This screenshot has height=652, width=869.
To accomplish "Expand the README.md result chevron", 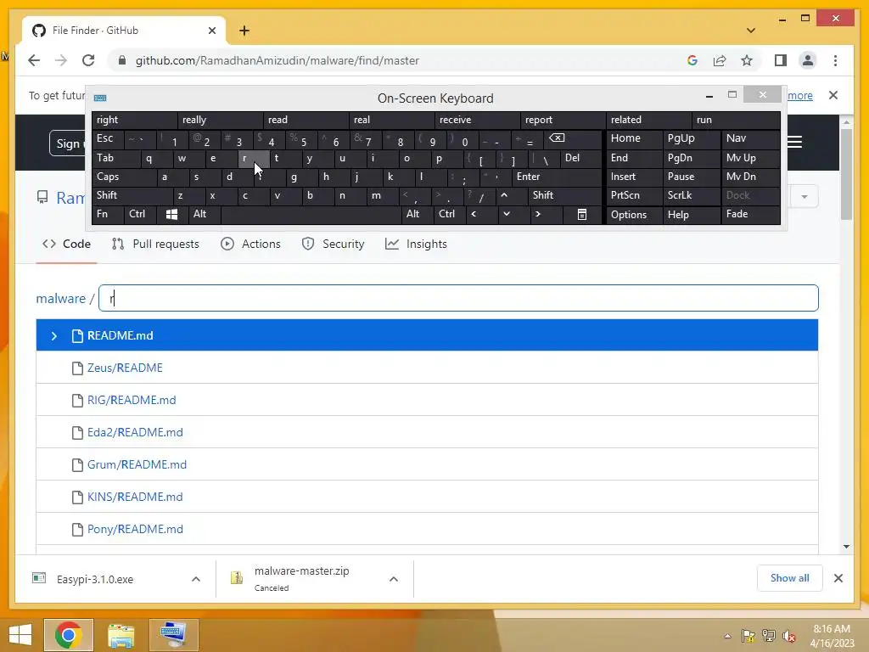I will click(53, 336).
